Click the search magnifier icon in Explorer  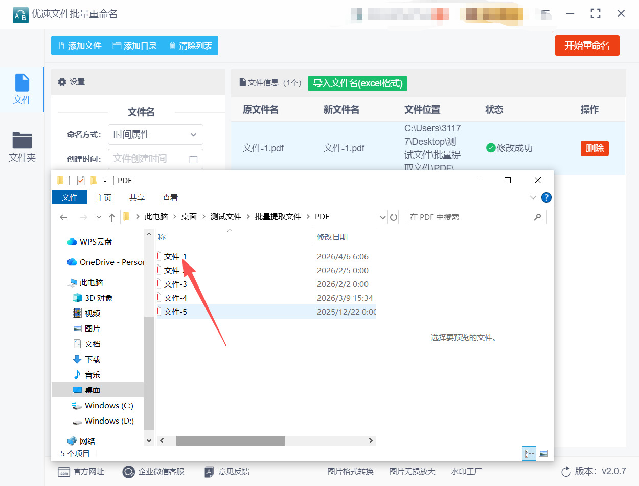click(x=537, y=217)
